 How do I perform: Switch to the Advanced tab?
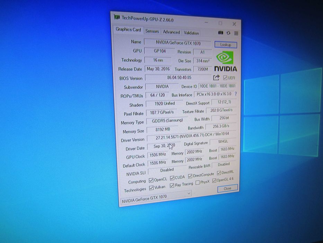tap(171, 32)
